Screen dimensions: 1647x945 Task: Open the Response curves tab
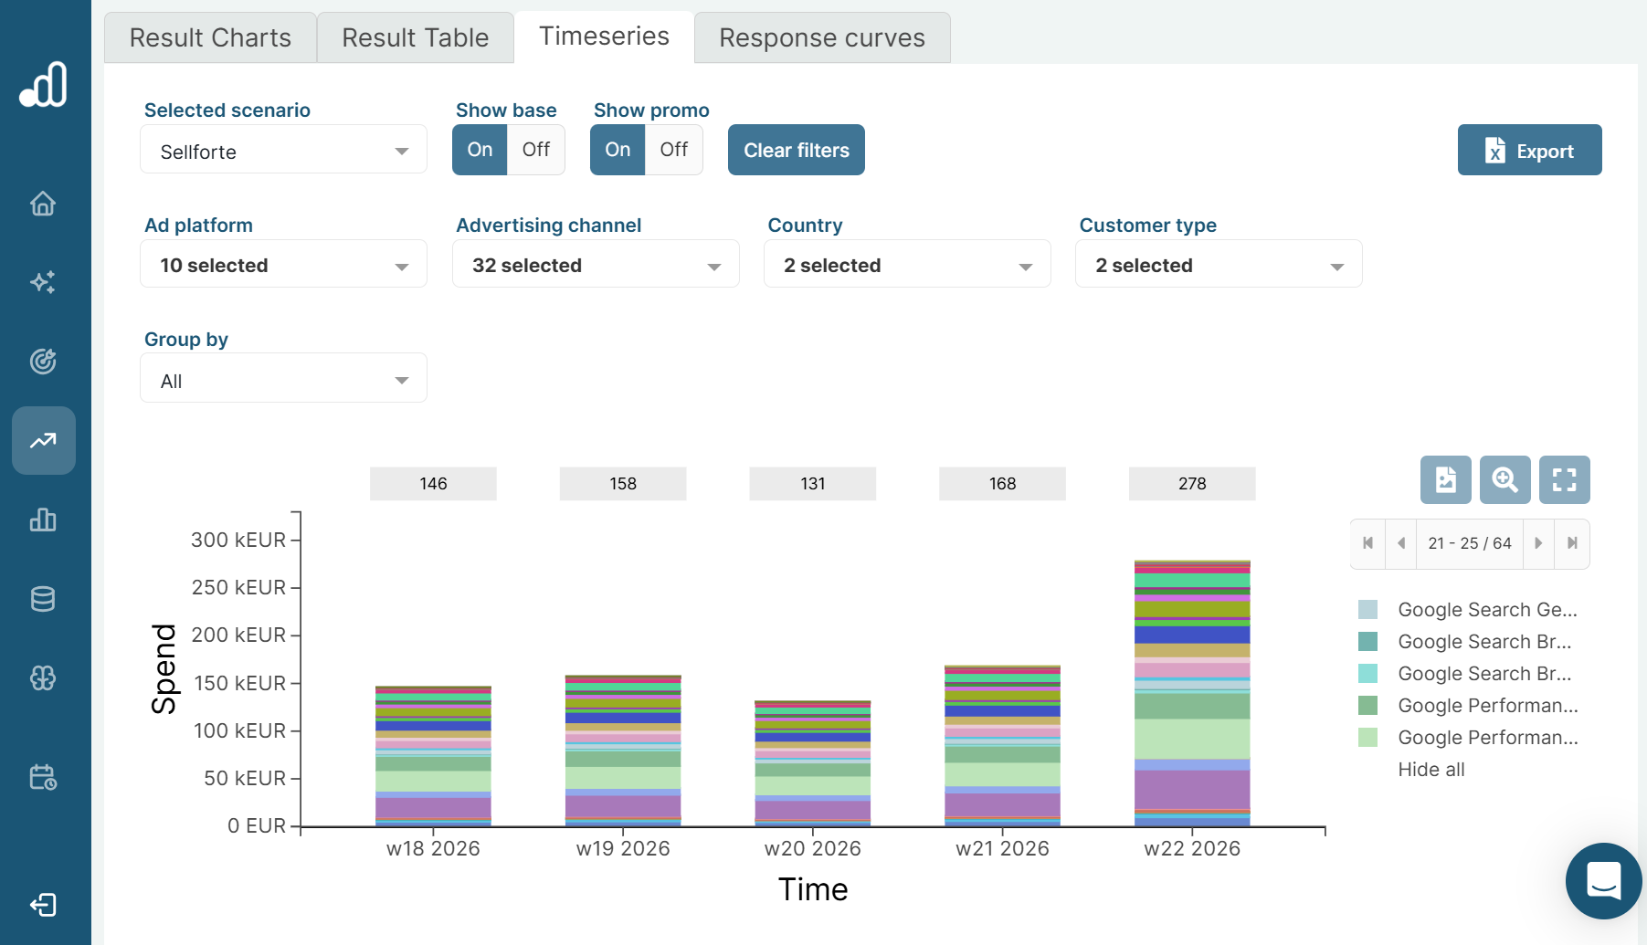pos(822,38)
